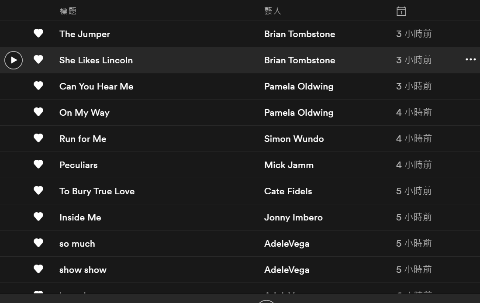480x303 pixels.
Task: Unfavorite the Peculiars track heart
Action: pyautogui.click(x=38, y=164)
